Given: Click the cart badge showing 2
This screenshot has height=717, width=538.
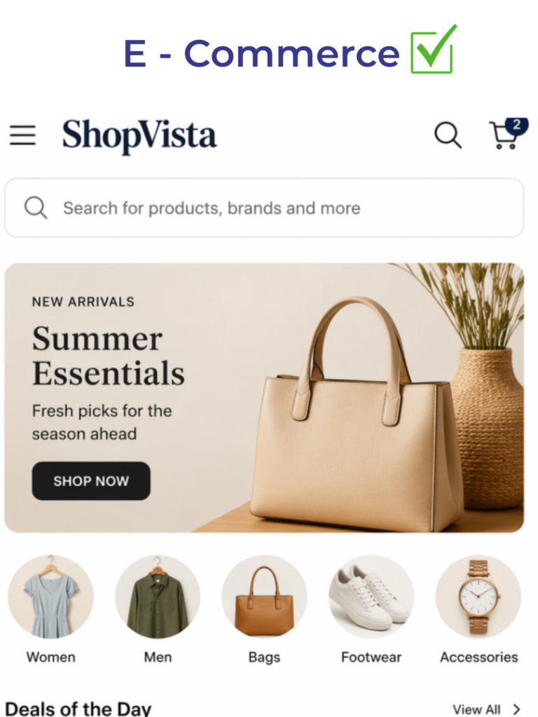Looking at the screenshot, I should coord(517,125).
